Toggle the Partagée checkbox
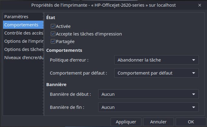Viewport: 207px width, 127px height. (x=53, y=42)
